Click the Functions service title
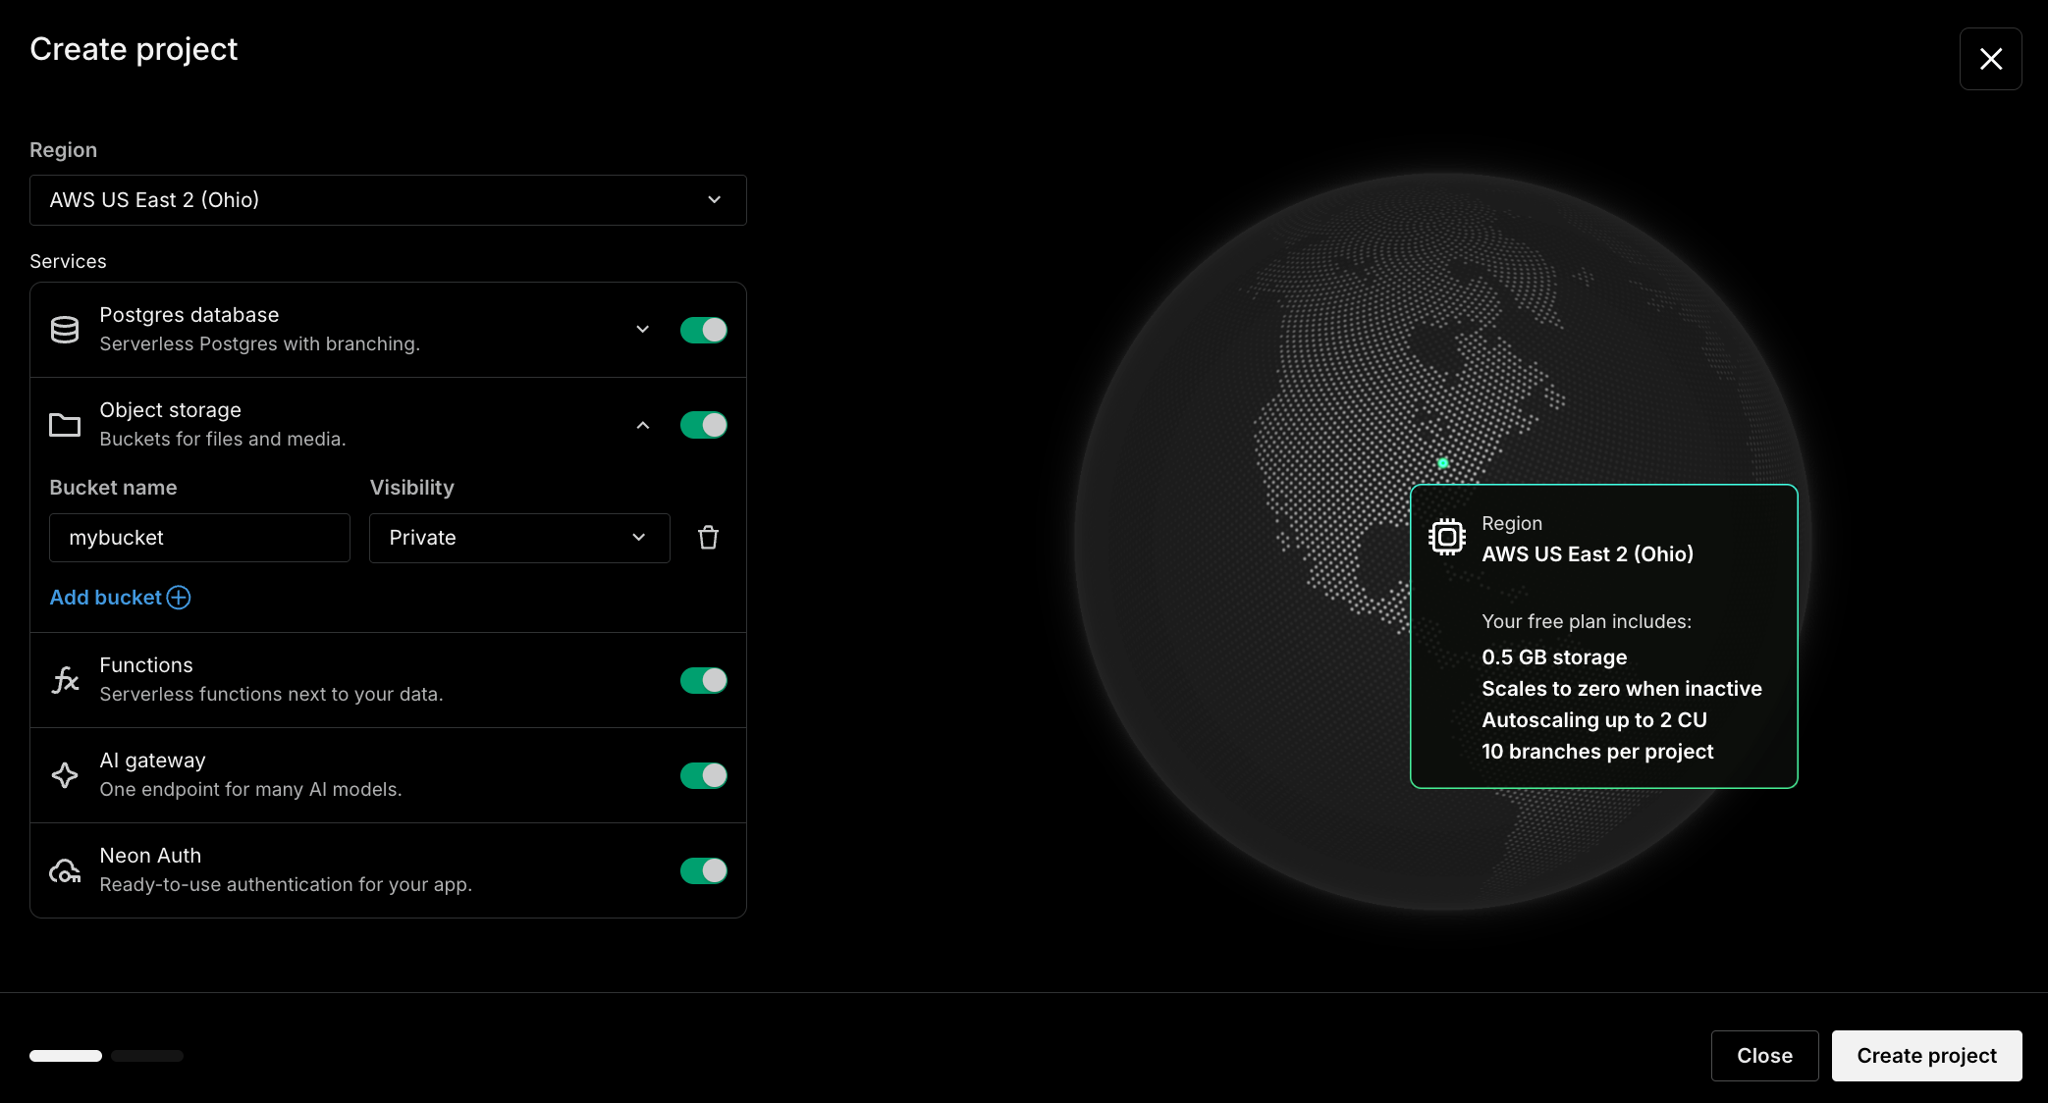 (x=146, y=665)
